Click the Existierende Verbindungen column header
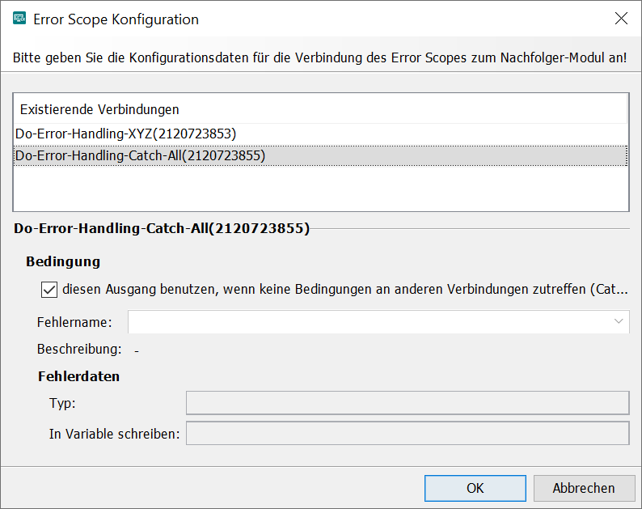Viewport: 642px width, 509px height. pyautogui.click(x=99, y=109)
